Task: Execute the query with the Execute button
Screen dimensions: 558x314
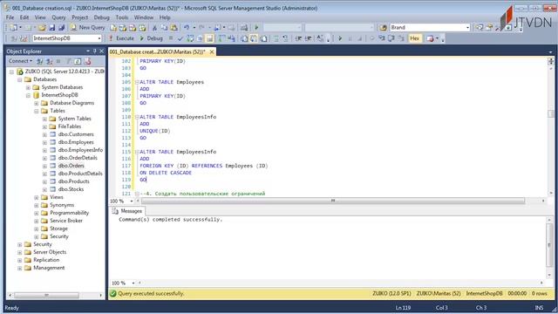Action: (121, 38)
